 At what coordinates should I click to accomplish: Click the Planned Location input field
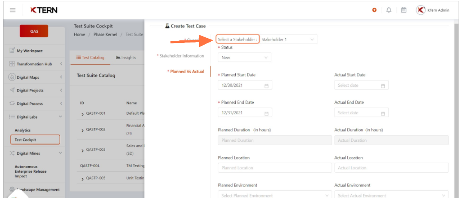click(x=274, y=168)
